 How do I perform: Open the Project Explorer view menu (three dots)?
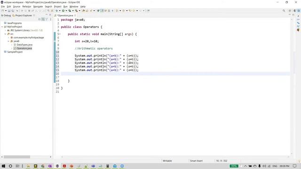point(50,19)
